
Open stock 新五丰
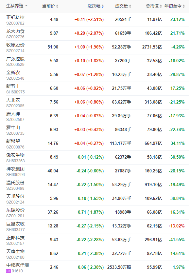[x=13, y=86]
